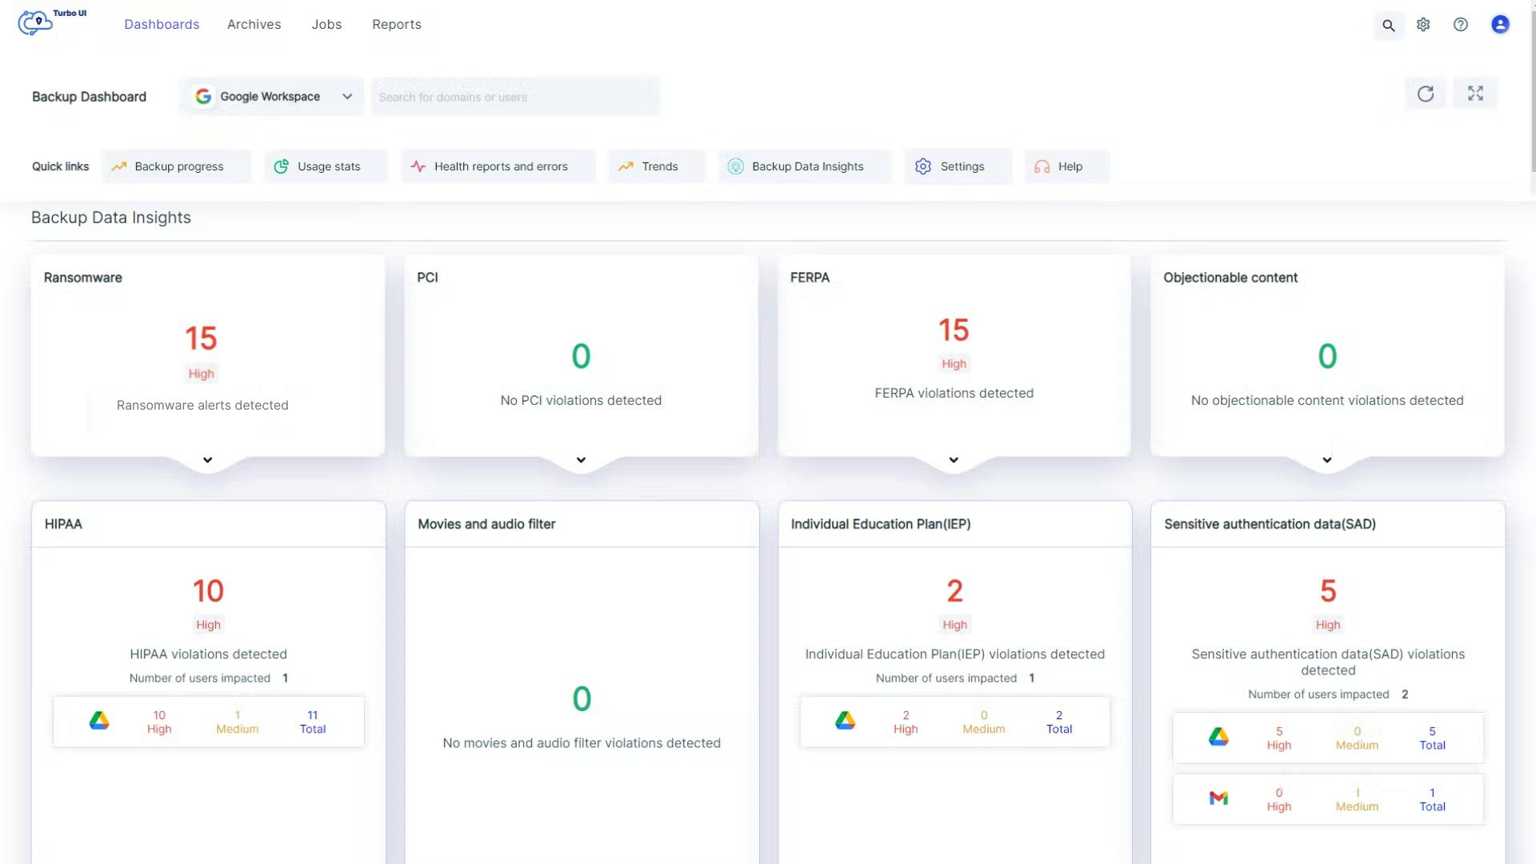Click Google Drive icon in HIPAA card
1536x864 pixels.
pyautogui.click(x=99, y=721)
